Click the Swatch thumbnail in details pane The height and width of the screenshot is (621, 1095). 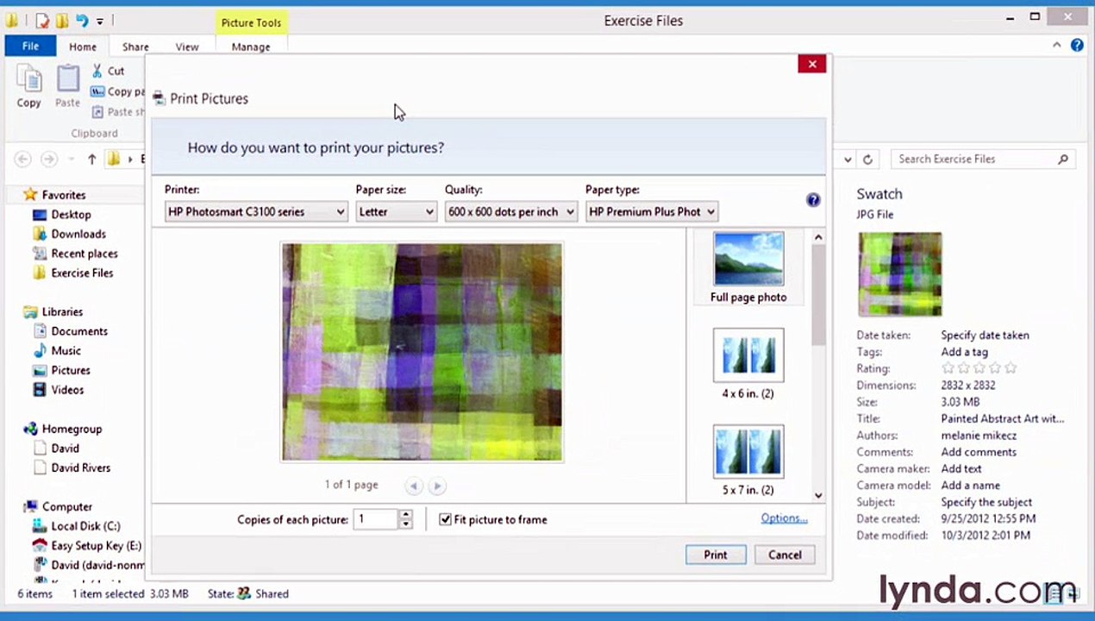(x=900, y=274)
